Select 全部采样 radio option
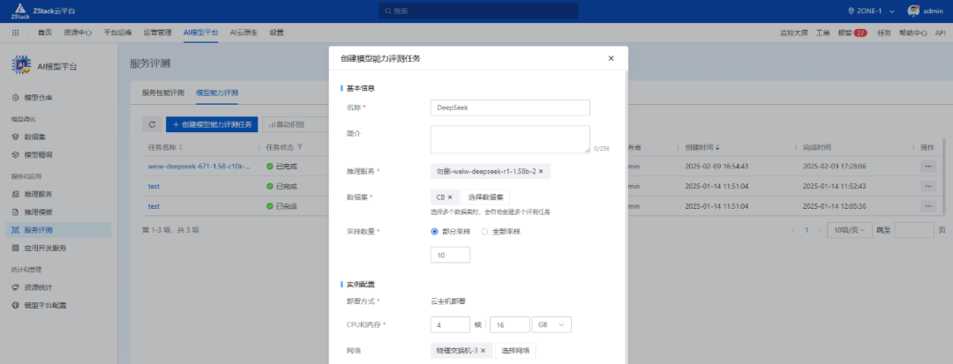 (484, 231)
